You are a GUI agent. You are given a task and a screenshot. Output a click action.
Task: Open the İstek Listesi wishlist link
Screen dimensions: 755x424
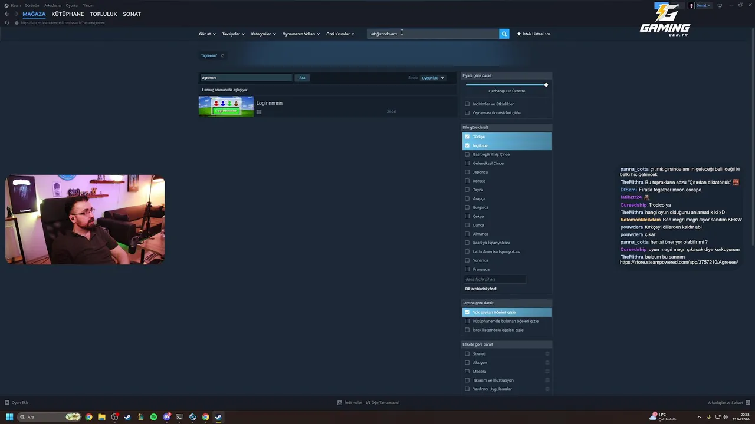(x=534, y=34)
